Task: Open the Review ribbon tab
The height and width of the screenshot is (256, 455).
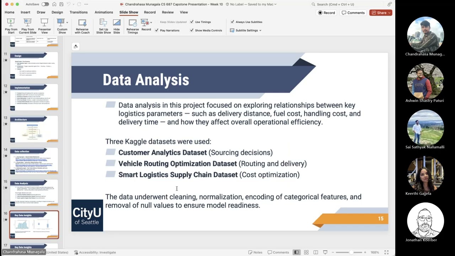Action: 168,12
